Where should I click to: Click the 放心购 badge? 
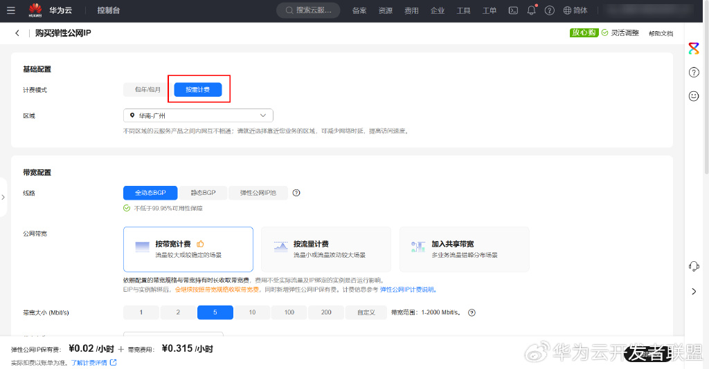click(x=584, y=33)
